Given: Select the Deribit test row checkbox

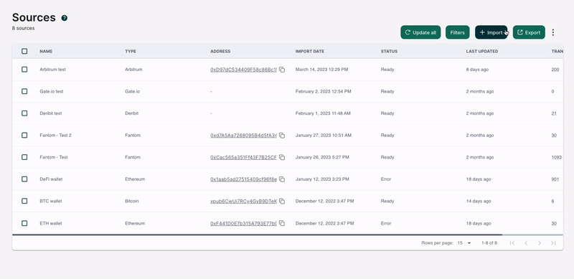Looking at the screenshot, I should (24, 113).
